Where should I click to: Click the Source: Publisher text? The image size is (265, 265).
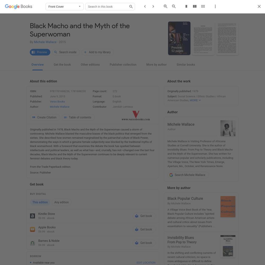pyautogui.click(x=40, y=173)
